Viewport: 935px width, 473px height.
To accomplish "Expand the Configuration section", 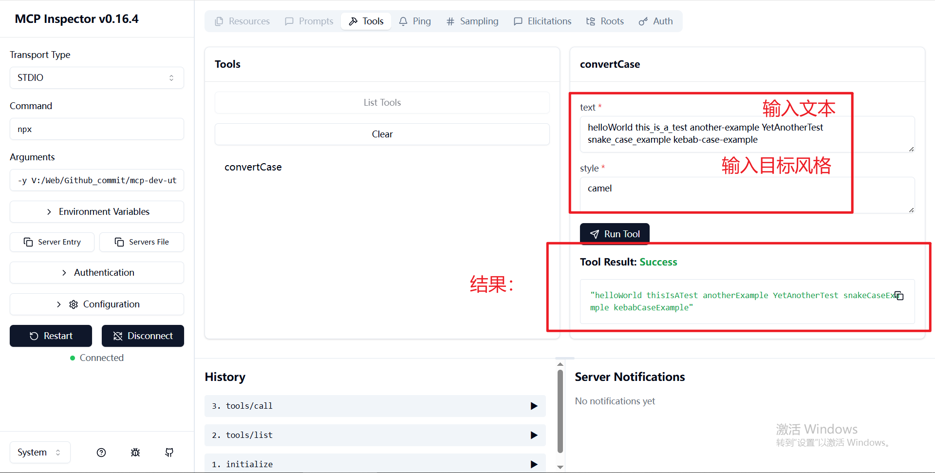I will (97, 304).
